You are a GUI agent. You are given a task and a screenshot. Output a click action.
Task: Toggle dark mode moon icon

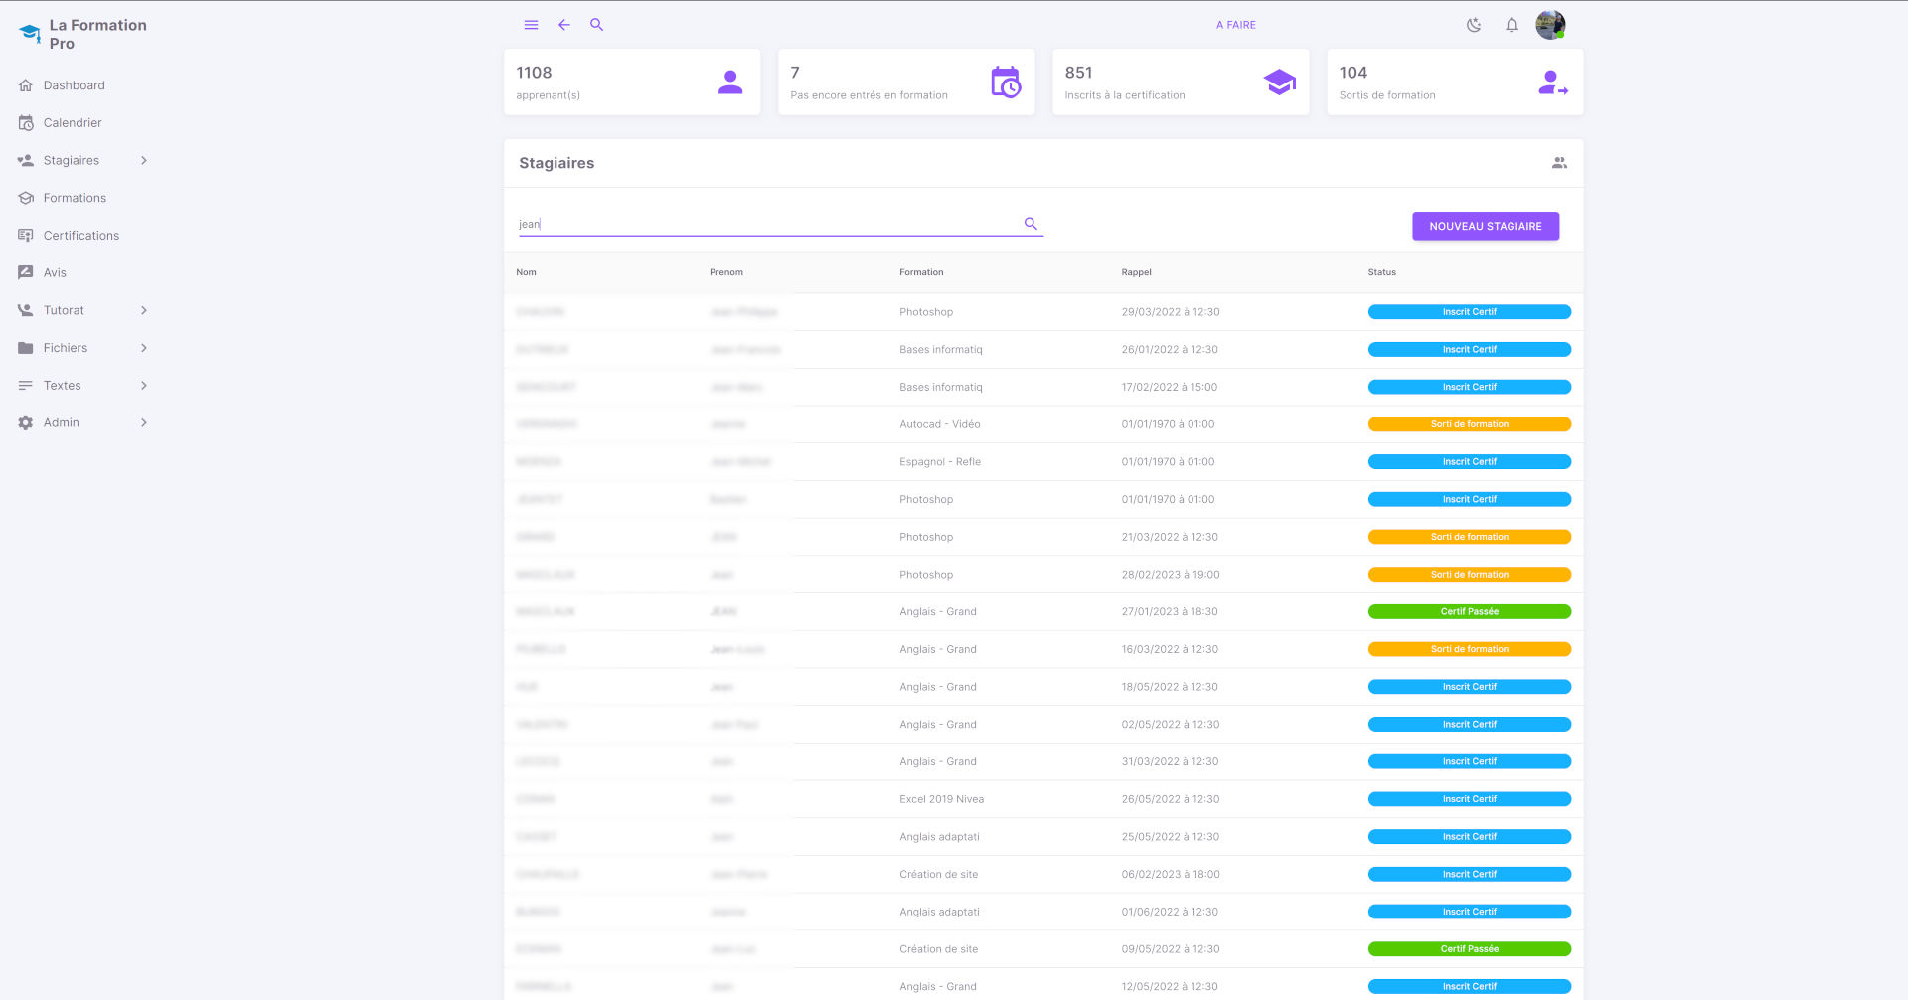pos(1474,25)
